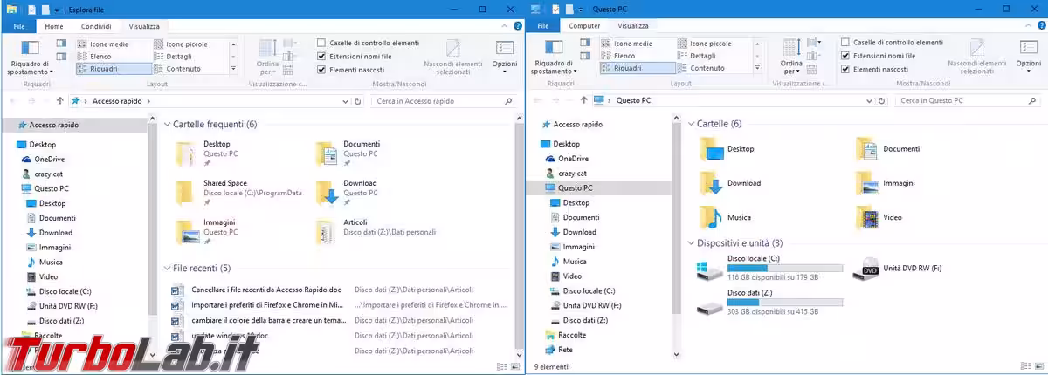1048x375 pixels.
Task: Open Riquadro di spostamento in the left window
Action: 31,58
